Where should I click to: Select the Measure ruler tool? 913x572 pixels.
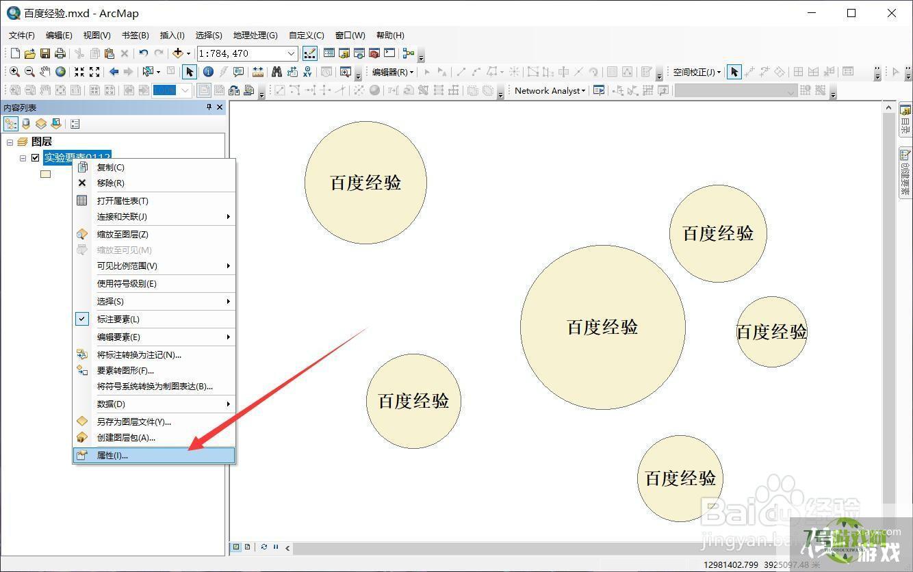pyautogui.click(x=258, y=72)
